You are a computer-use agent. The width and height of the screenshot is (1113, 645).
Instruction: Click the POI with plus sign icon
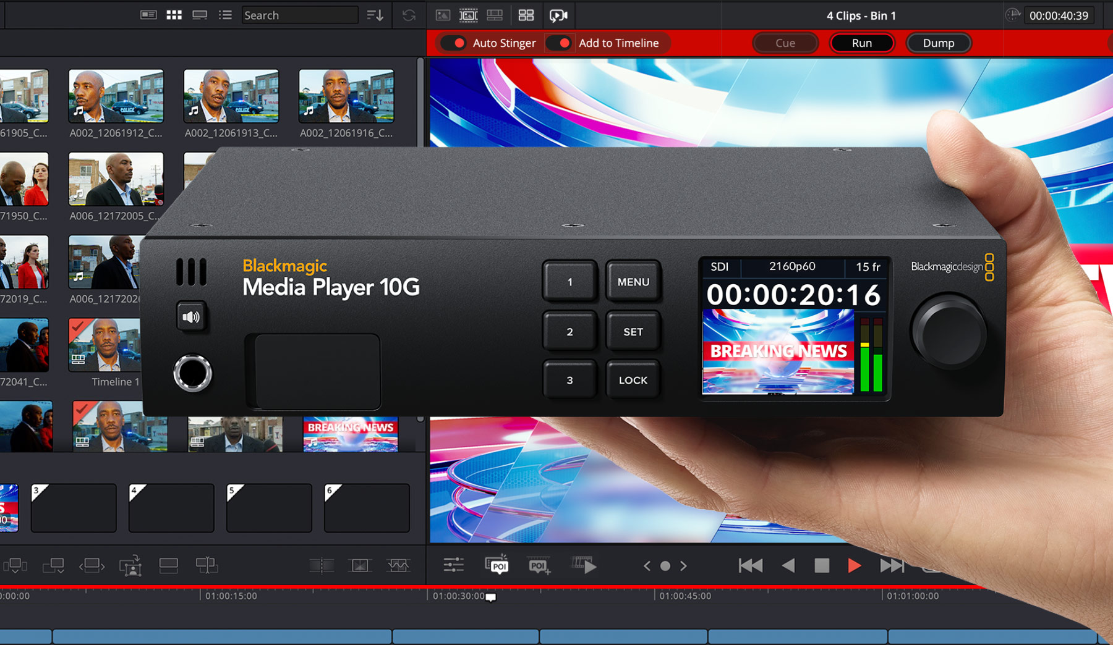coord(539,565)
